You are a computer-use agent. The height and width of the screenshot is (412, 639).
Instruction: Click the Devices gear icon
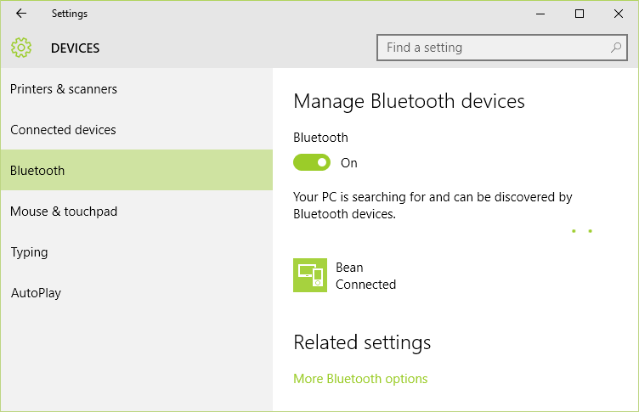tap(21, 48)
